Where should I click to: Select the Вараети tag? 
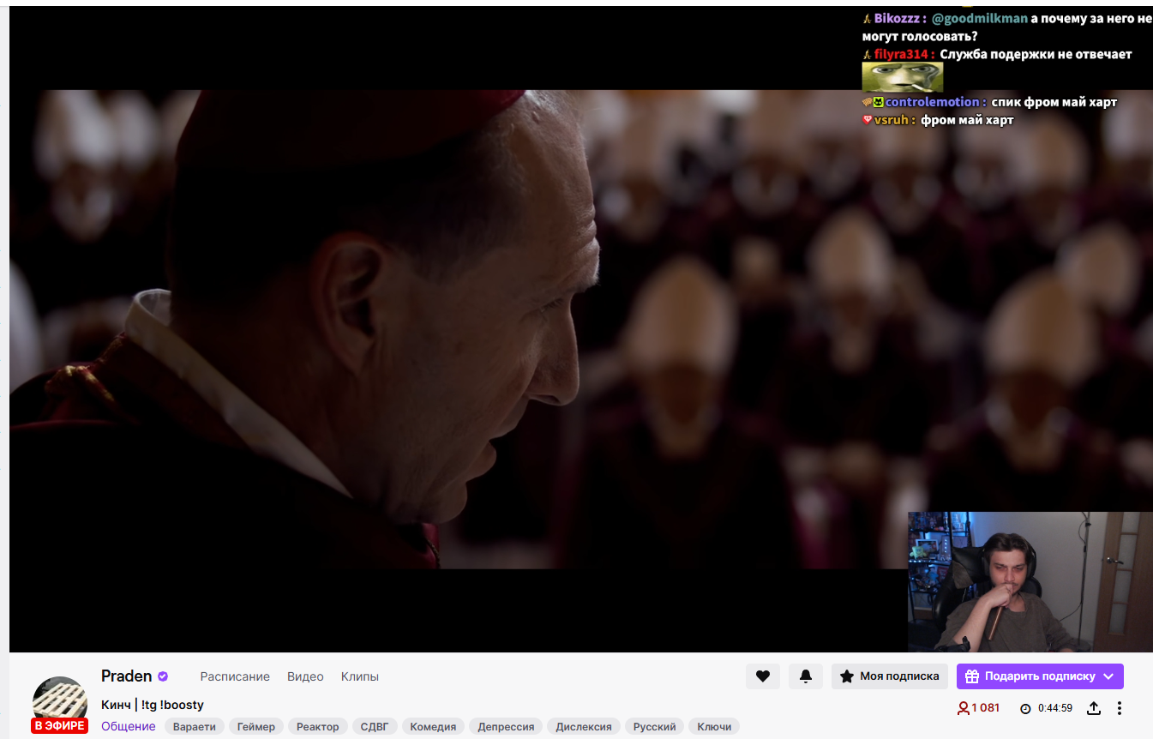point(195,727)
